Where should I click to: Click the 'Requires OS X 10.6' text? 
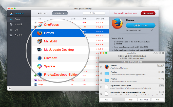pyautogui.click(x=133, y=30)
